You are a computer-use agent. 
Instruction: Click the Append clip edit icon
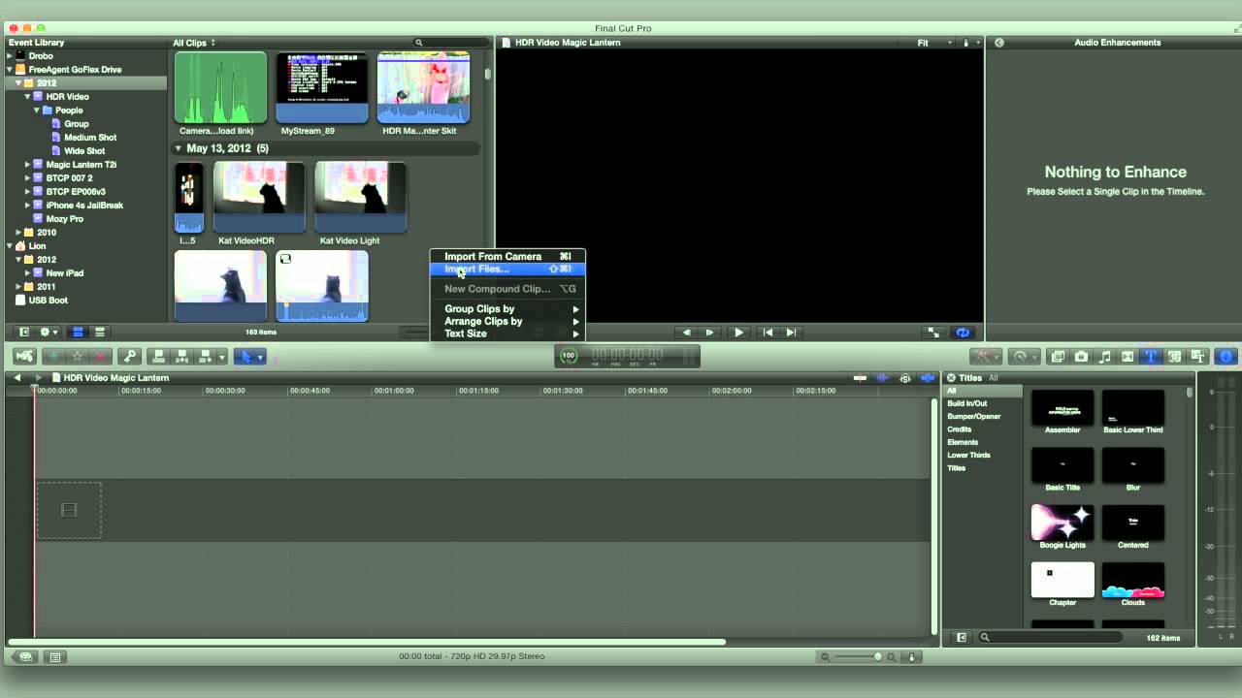205,357
